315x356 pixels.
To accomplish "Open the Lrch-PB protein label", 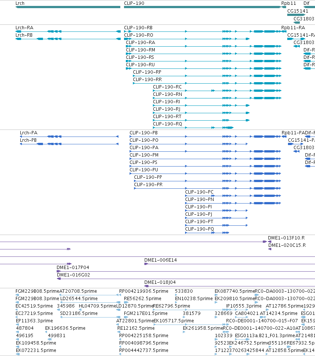I will pos(28,140).
